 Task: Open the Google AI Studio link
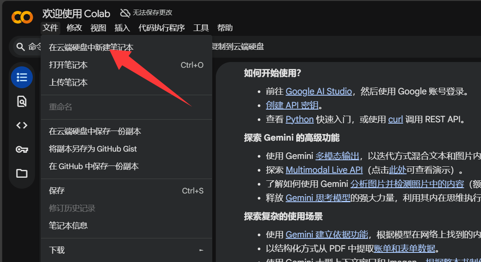(x=319, y=91)
